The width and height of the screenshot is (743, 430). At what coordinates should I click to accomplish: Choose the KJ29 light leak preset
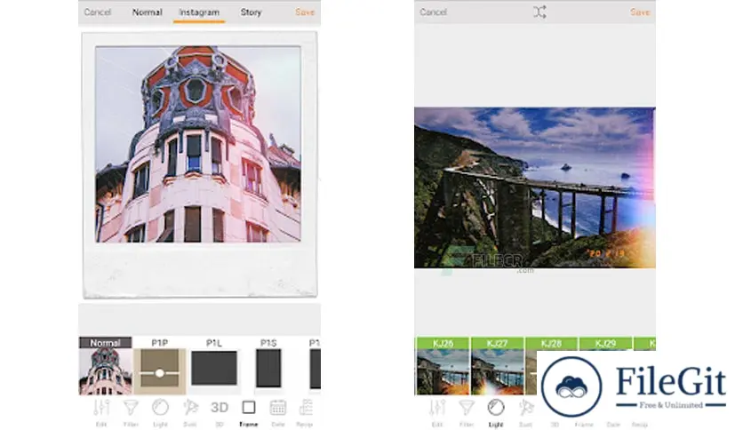click(605, 343)
